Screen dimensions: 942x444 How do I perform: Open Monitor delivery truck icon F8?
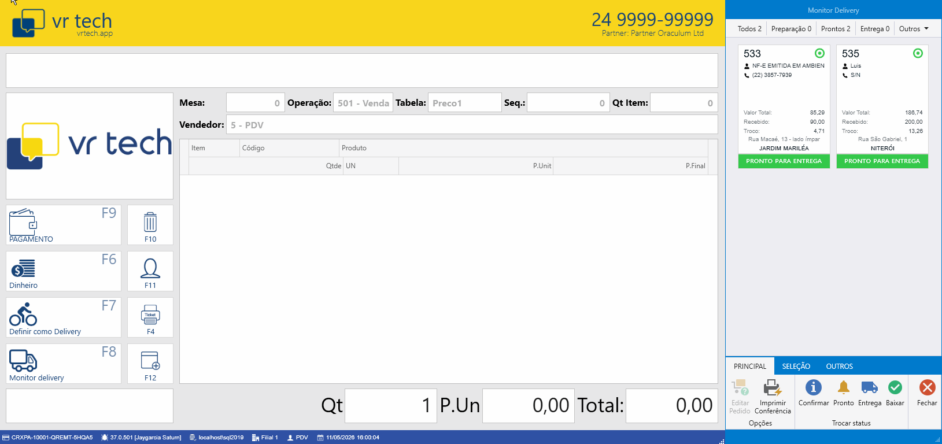point(23,360)
